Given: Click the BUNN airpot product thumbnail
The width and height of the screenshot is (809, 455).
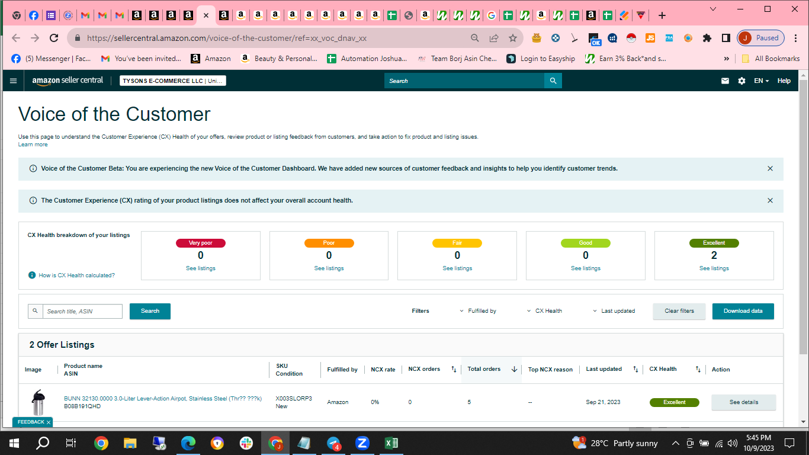Looking at the screenshot, I should [38, 403].
